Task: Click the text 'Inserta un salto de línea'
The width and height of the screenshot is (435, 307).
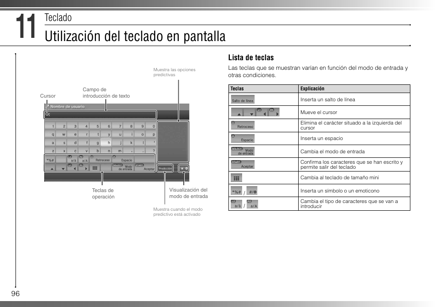Action: pos(328,99)
